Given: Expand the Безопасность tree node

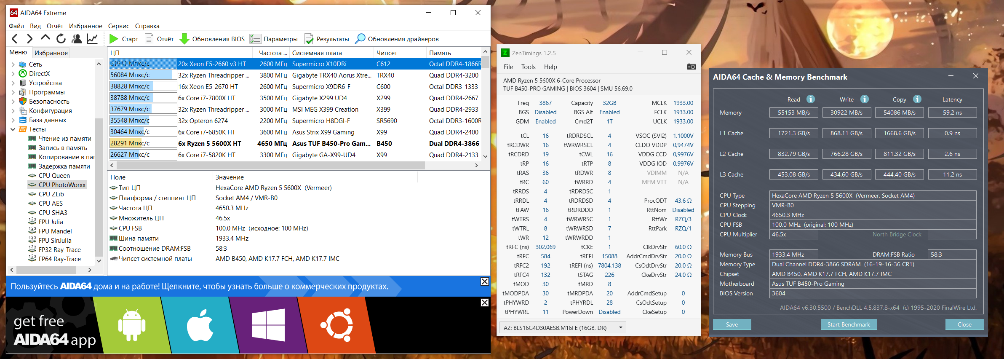Looking at the screenshot, I should point(13,102).
